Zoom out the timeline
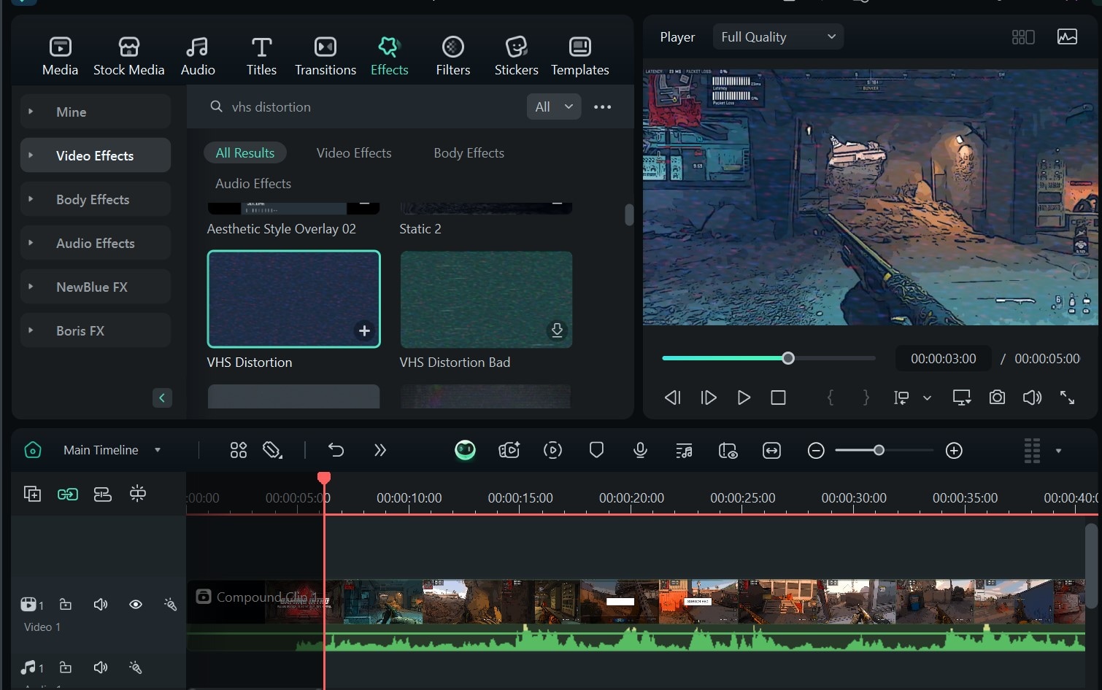Viewport: 1102px width, 690px height. point(816,451)
